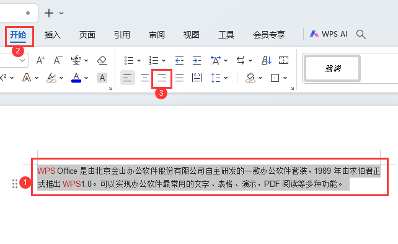
Task: Expand text conversion dropdown arrow
Action: coord(250,60)
